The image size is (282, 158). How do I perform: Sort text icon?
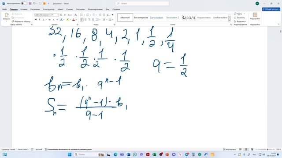pyautogui.click(x=108, y=15)
